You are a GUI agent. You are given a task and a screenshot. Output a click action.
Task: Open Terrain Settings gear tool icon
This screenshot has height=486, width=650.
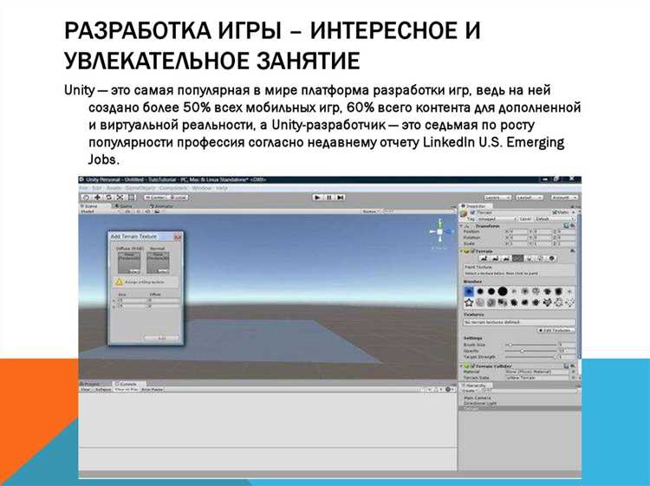point(551,258)
